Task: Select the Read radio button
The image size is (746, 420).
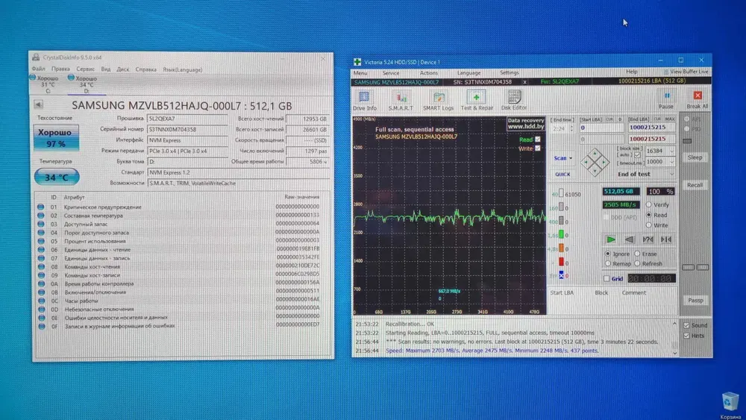Action: 649,215
